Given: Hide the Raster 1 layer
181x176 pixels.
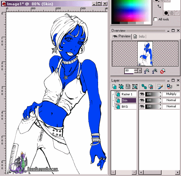Looking at the screenshot, I should [142, 94].
